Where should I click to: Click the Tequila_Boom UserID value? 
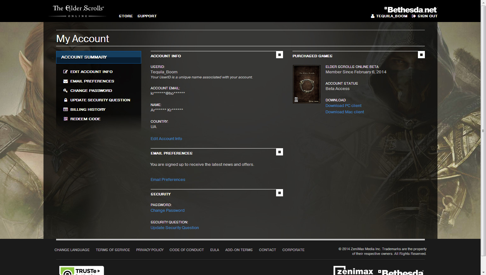click(x=164, y=72)
